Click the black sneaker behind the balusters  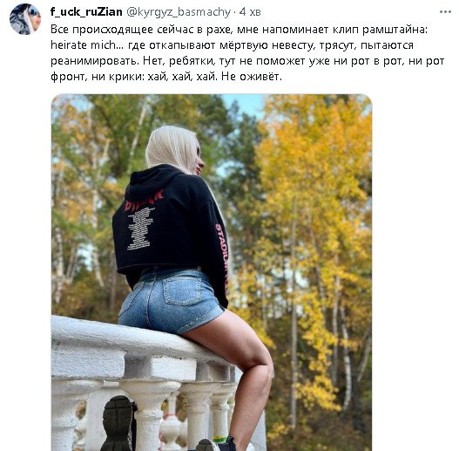point(118,423)
